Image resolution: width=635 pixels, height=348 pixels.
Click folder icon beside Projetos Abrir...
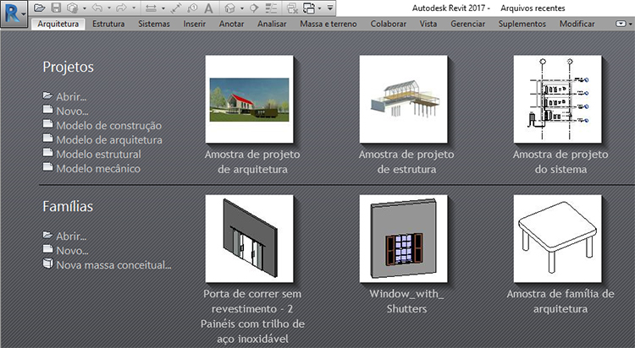47,95
